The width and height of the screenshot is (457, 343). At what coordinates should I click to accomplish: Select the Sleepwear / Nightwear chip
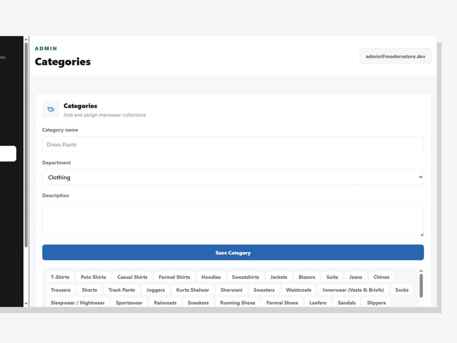(x=78, y=303)
